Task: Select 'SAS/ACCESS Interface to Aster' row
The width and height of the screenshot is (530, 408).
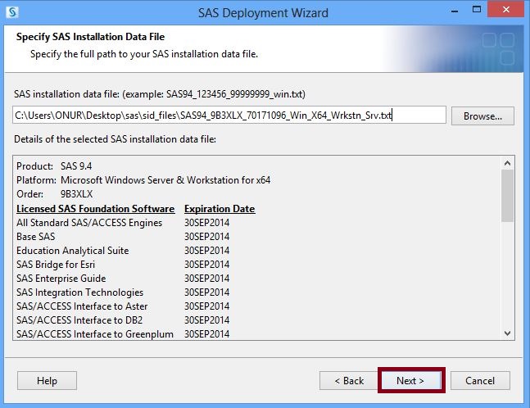Action: pyautogui.click(x=123, y=306)
